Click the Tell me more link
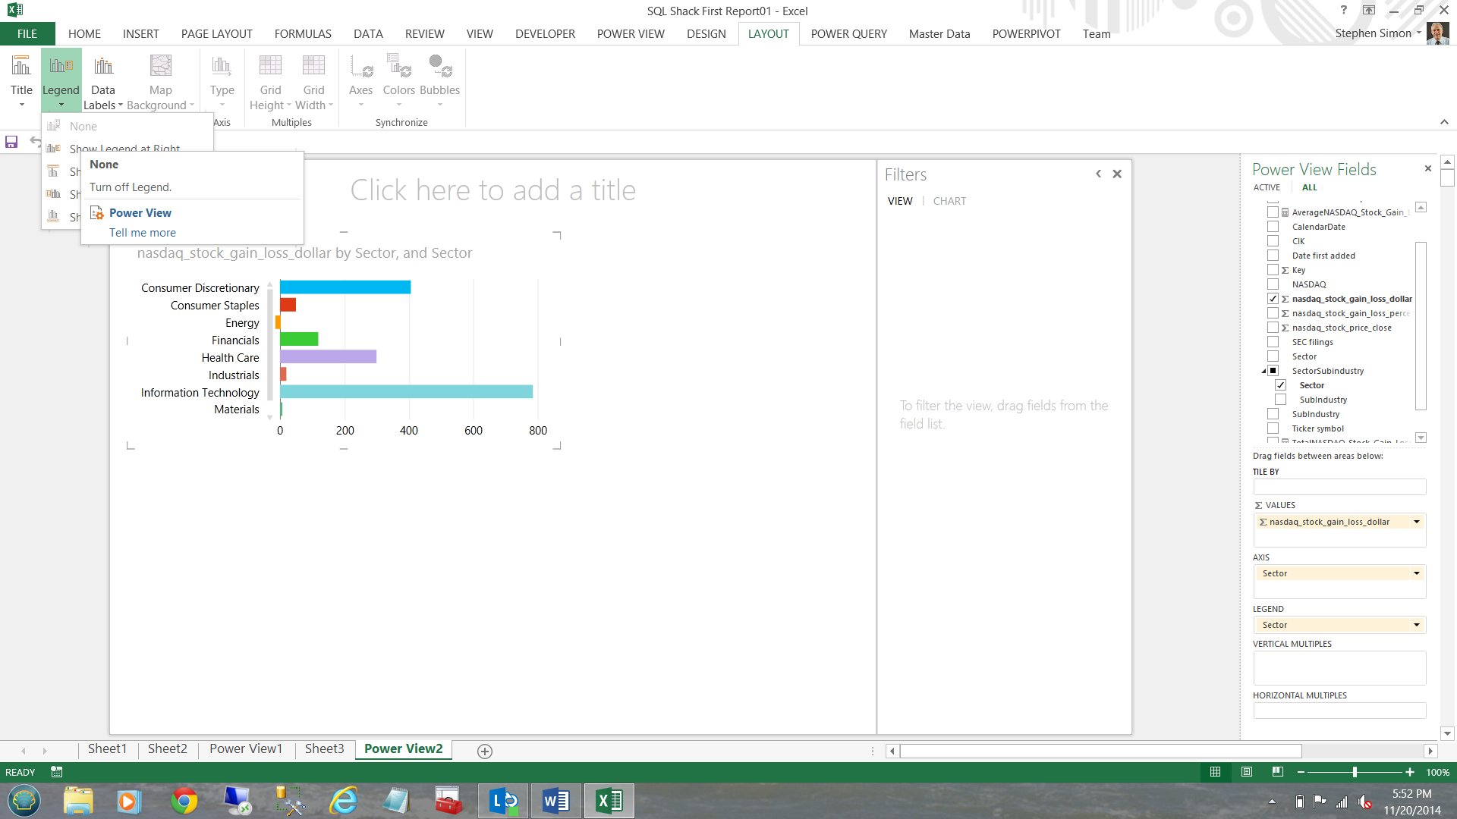Screen dimensions: 1457x819 tap(143, 233)
